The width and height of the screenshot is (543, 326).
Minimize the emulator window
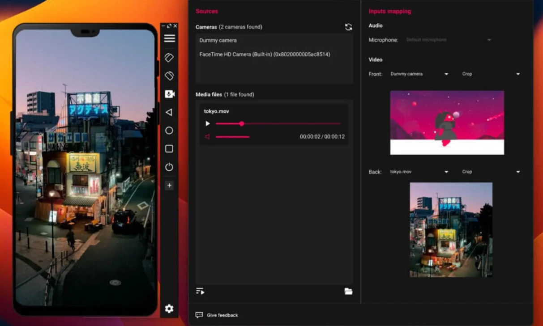[163, 26]
